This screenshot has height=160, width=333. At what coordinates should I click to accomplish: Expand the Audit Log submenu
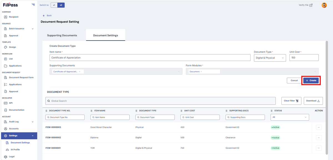click(33, 122)
